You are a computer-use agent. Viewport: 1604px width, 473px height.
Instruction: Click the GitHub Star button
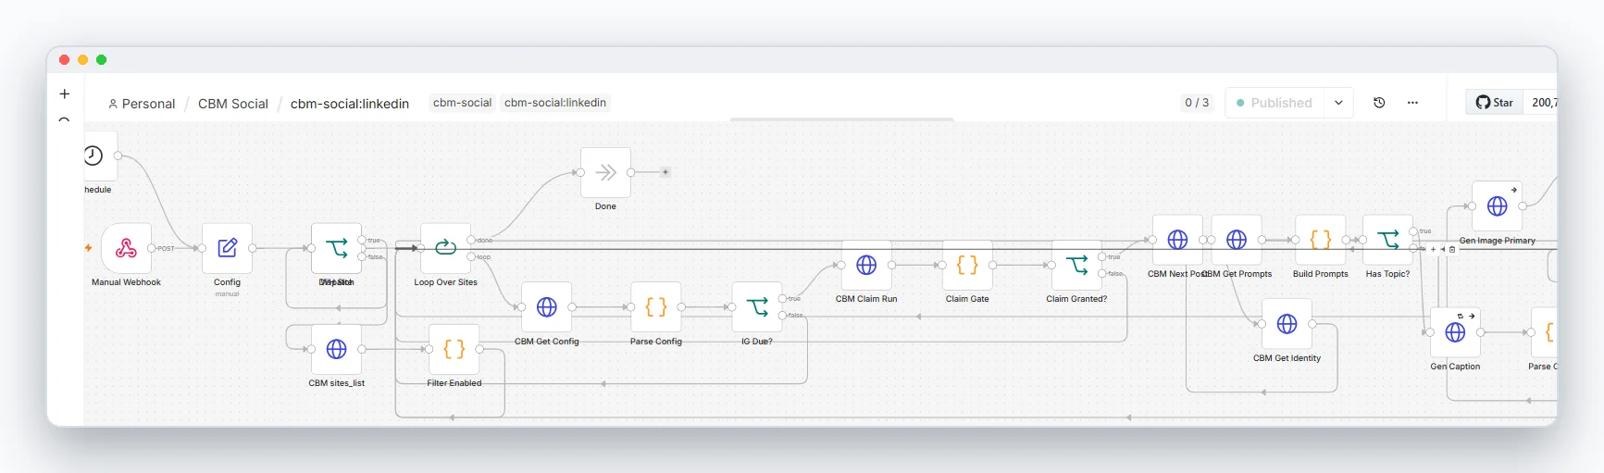coord(1494,103)
